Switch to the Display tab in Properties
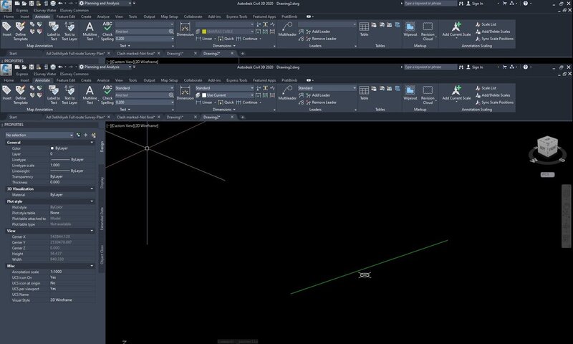573x344 pixels. point(102,183)
